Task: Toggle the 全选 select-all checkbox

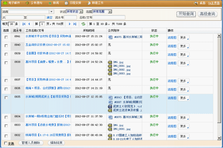Action: [5, 143]
